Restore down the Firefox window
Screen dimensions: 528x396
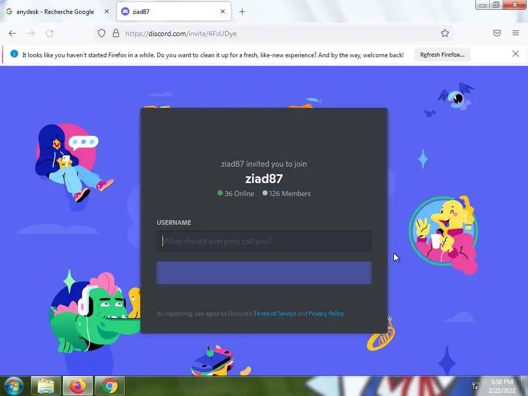point(496,5)
